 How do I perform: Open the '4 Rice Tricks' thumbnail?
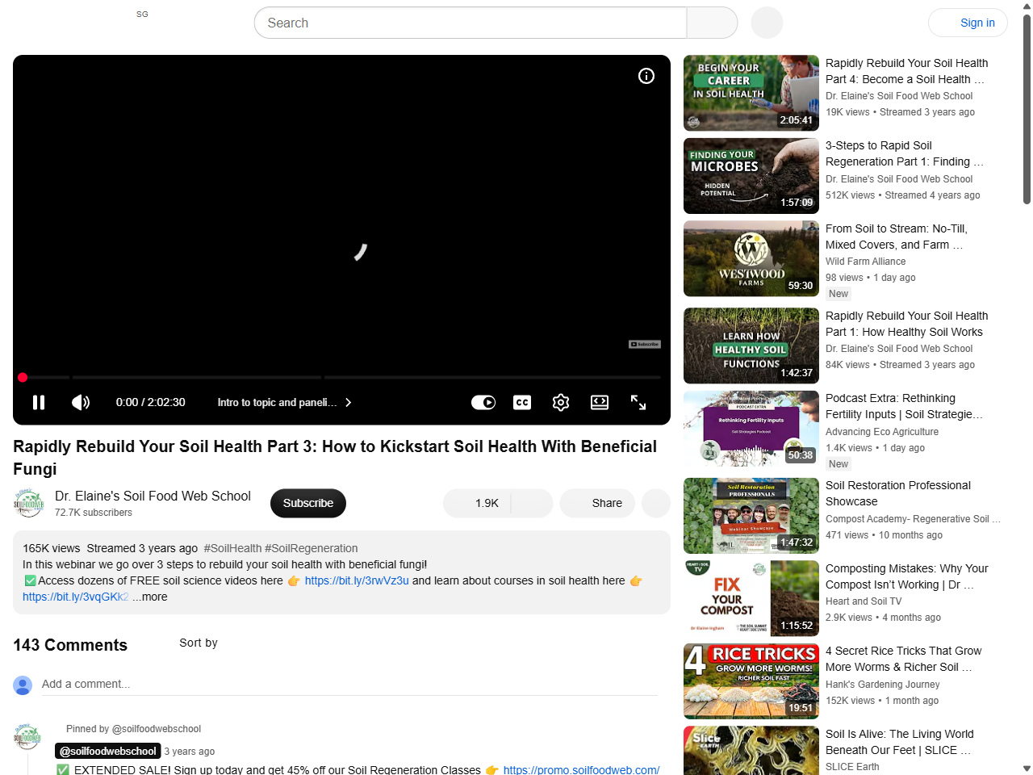click(x=751, y=681)
